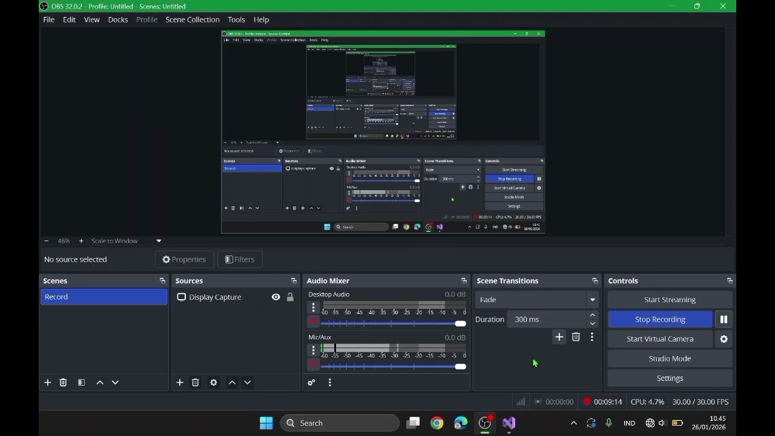Image resolution: width=775 pixels, height=436 pixels.
Task: Zoom in the preview with the plus icon
Action: pyautogui.click(x=81, y=241)
